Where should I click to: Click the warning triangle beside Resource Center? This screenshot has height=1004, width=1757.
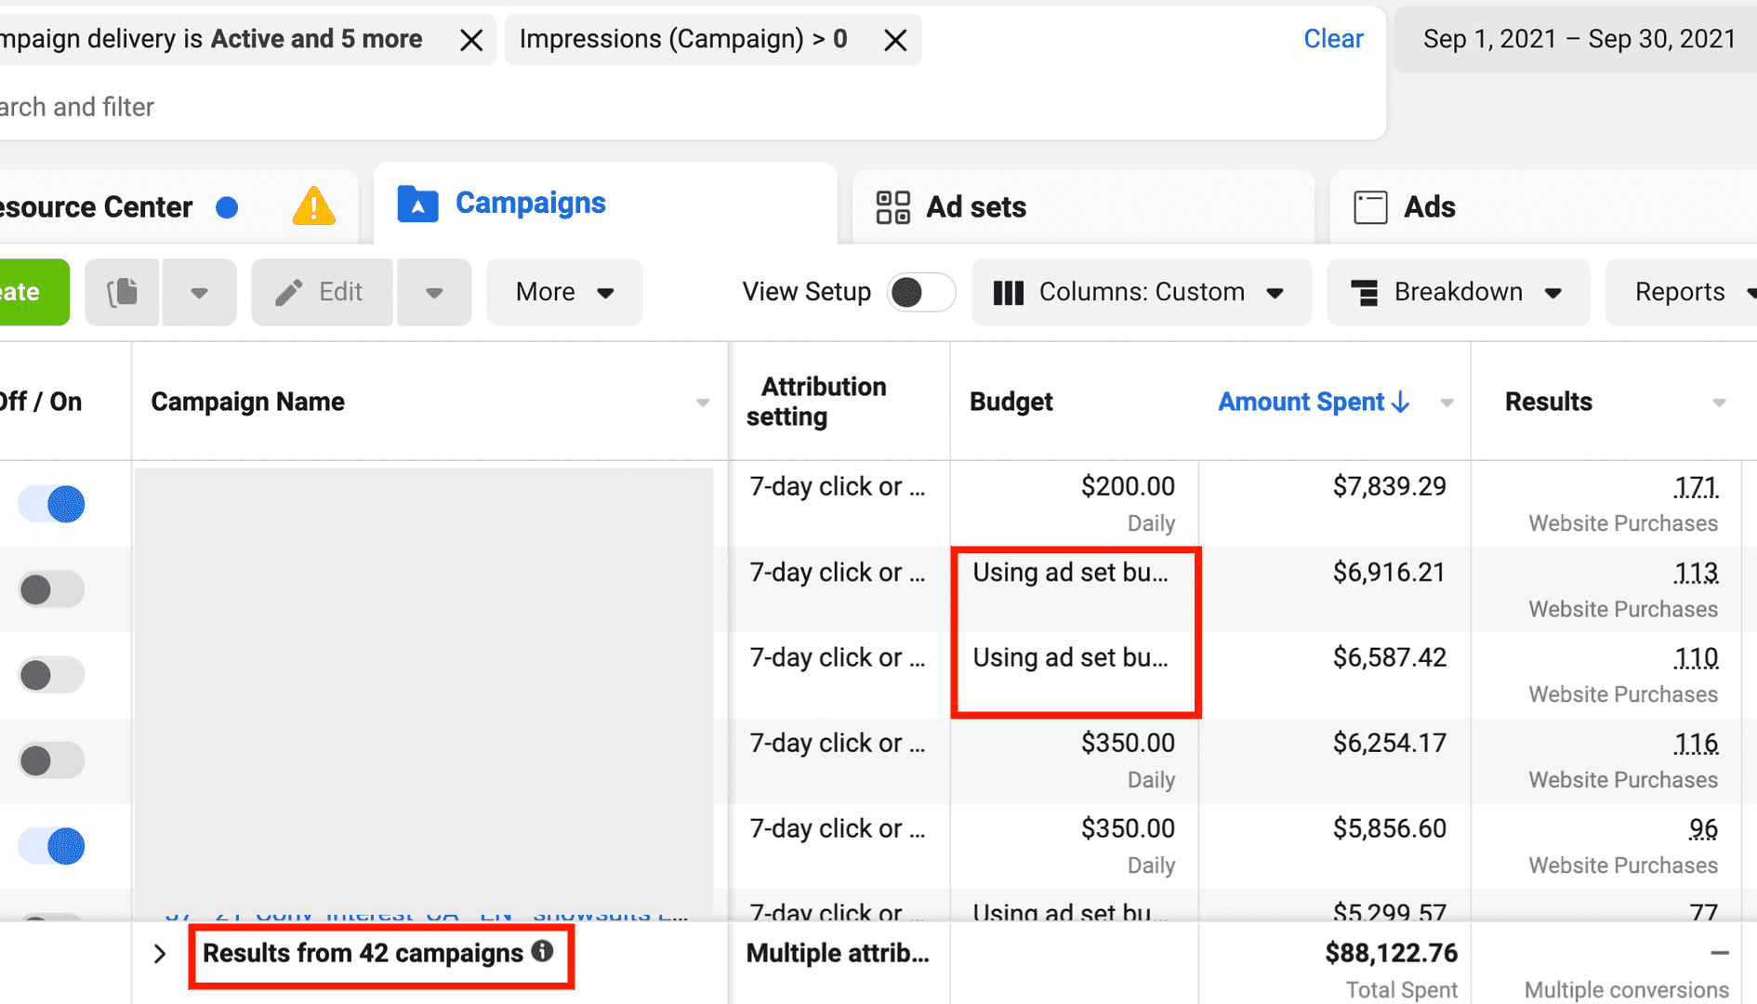[x=313, y=206]
